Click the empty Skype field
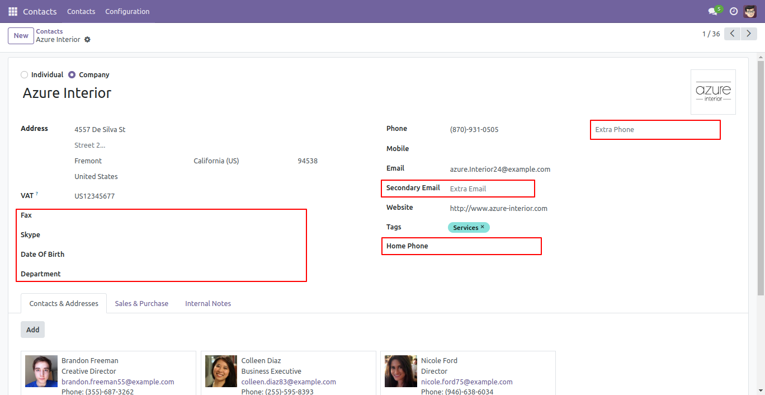Image resolution: width=765 pixels, height=395 pixels. click(x=190, y=235)
